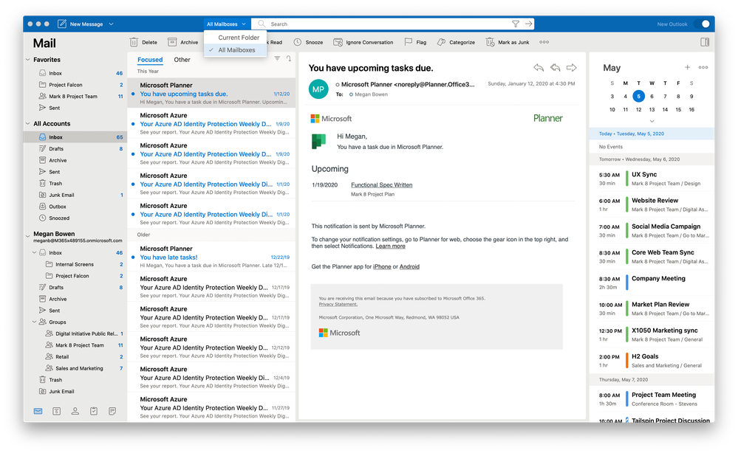
Task: Switch to Calendar view icon
Action: pos(56,411)
